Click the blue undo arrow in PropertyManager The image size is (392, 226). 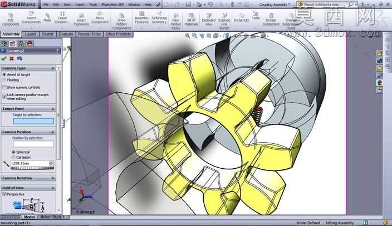pyautogui.click(x=19, y=58)
